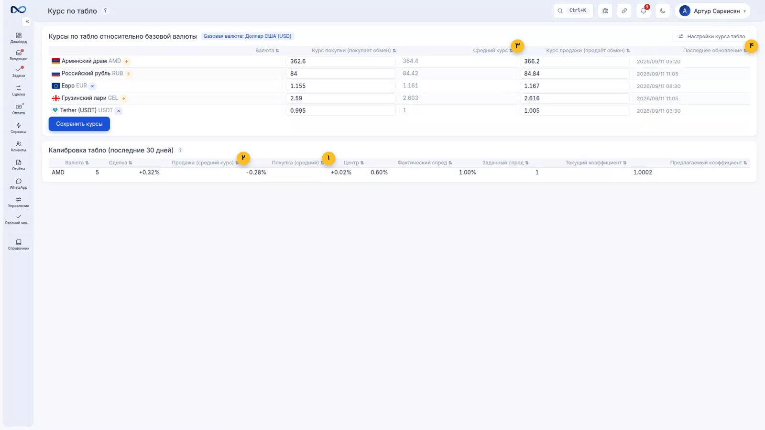
Task: Click the Сохранить курсы button
Action: tap(79, 124)
